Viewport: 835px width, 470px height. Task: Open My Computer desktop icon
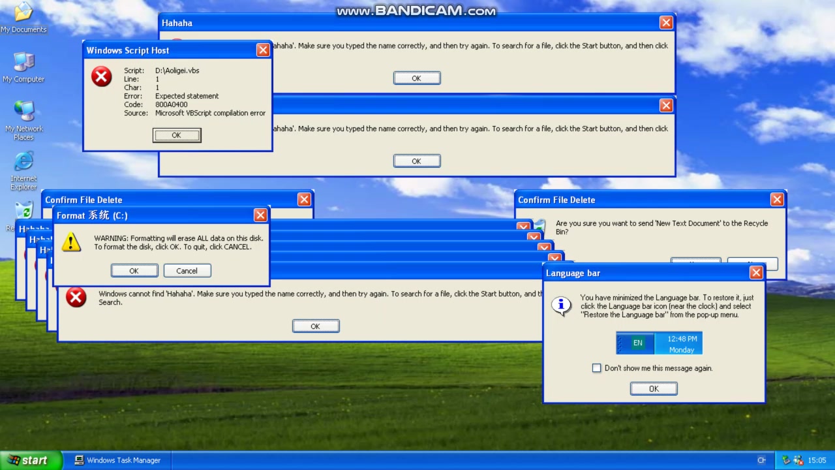pos(23,67)
